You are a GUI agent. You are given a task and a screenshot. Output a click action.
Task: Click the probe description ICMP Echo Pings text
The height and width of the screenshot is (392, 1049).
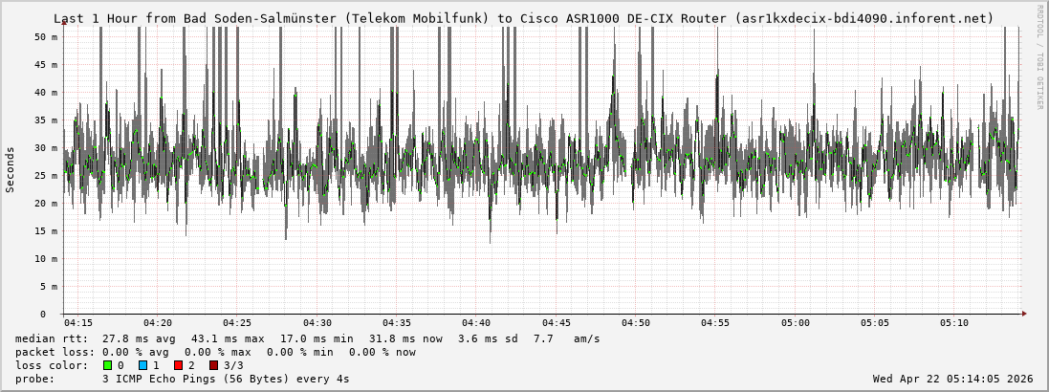tap(225, 379)
